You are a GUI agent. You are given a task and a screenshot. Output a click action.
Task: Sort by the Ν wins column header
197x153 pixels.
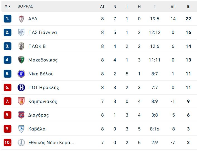tap(115, 6)
